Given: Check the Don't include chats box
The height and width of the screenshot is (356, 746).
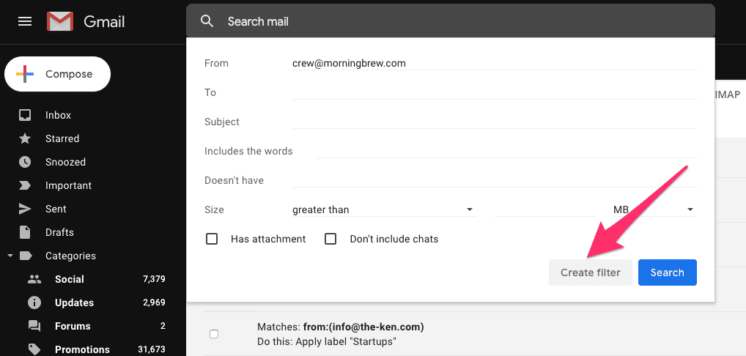Looking at the screenshot, I should click(x=330, y=239).
